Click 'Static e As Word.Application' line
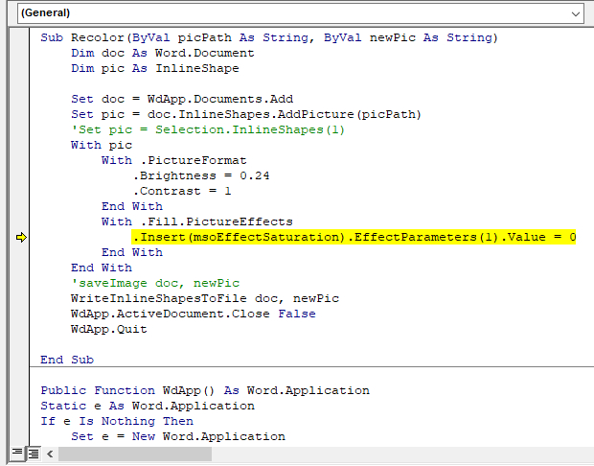This screenshot has height=466, width=594. pos(148,406)
